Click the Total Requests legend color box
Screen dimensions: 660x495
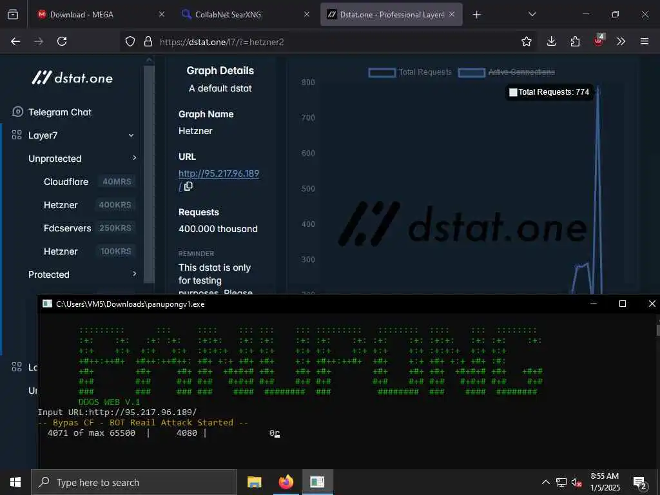tap(382, 73)
